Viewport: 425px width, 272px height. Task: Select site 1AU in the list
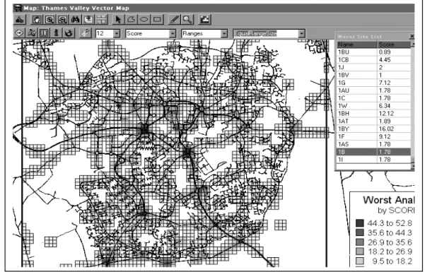pos(374,90)
